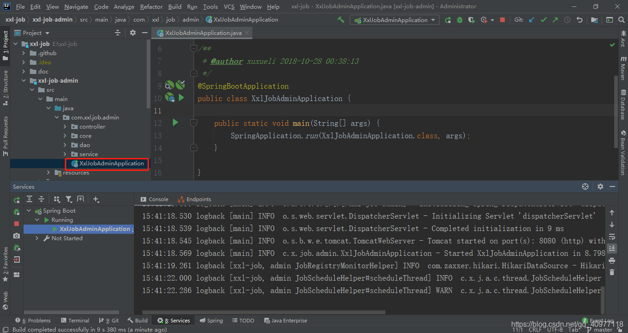Collapse the xxl-job-admin module node
This screenshot has width=628, height=333.
(24, 81)
